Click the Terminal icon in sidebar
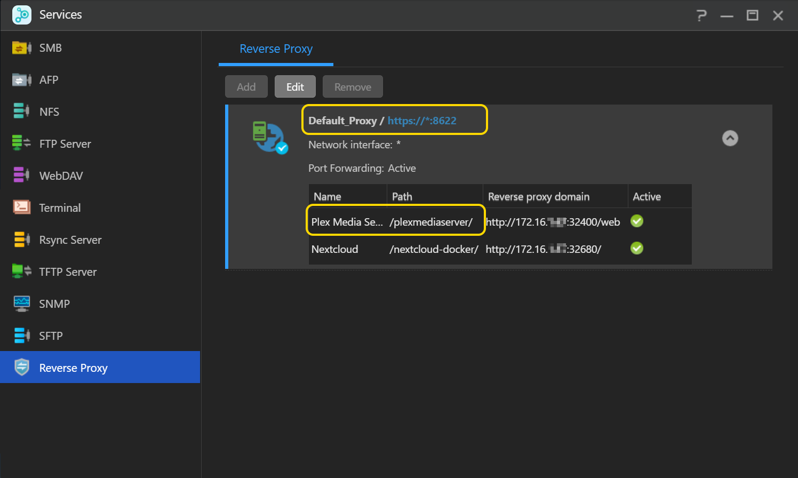798x478 pixels. pyautogui.click(x=21, y=207)
